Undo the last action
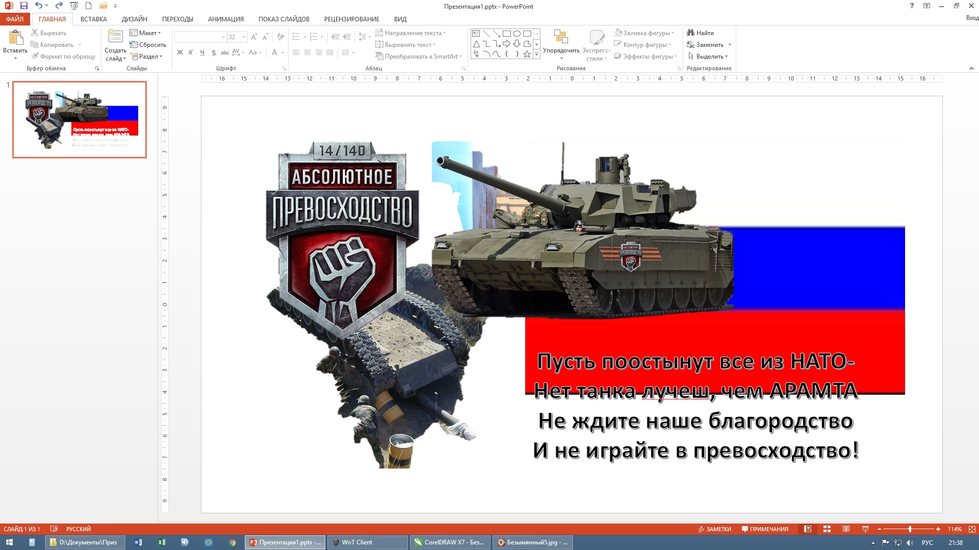Image resolution: width=979 pixels, height=550 pixels. [x=39, y=6]
